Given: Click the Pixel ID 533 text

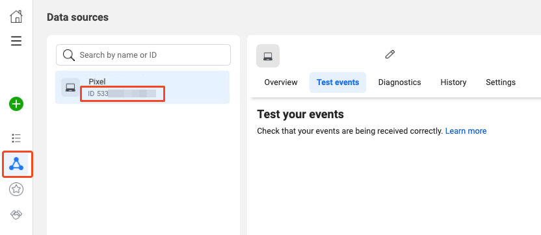Looking at the screenshot, I should click(122, 93).
